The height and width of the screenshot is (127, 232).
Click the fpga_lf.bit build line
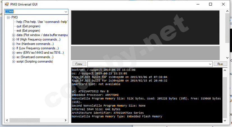tap(120, 77)
